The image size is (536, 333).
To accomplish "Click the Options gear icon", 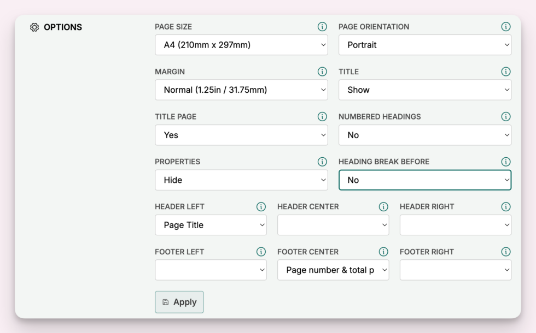I will tap(34, 27).
